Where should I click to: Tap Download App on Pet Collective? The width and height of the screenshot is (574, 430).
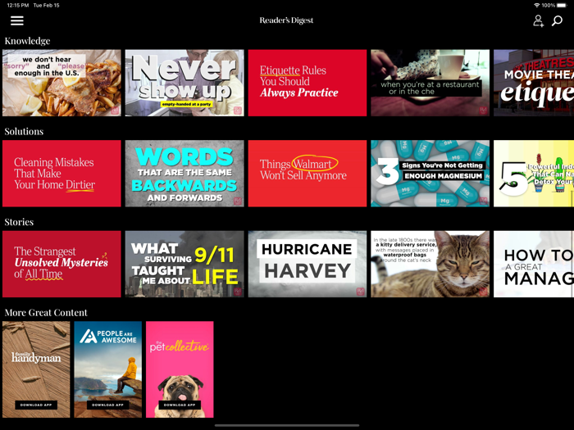coord(180,405)
